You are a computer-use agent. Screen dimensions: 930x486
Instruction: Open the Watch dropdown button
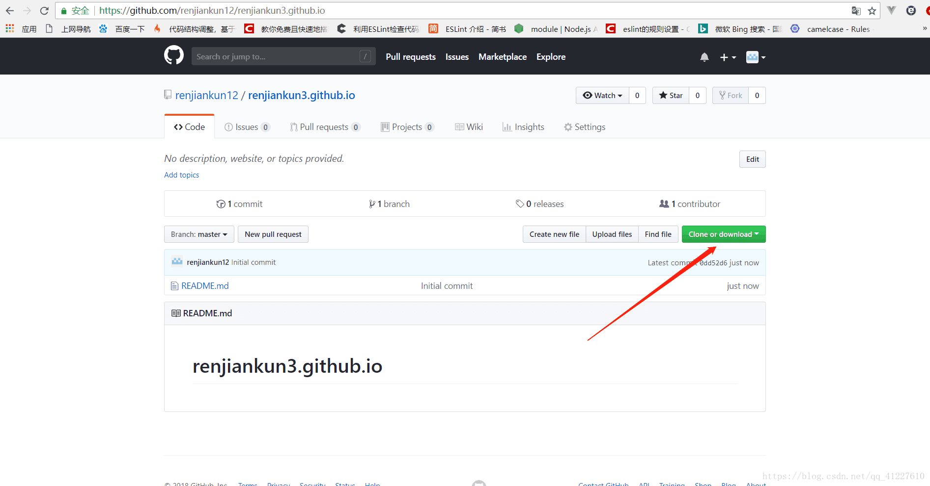click(602, 96)
